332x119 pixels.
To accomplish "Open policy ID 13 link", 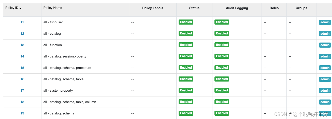I will [22, 45].
